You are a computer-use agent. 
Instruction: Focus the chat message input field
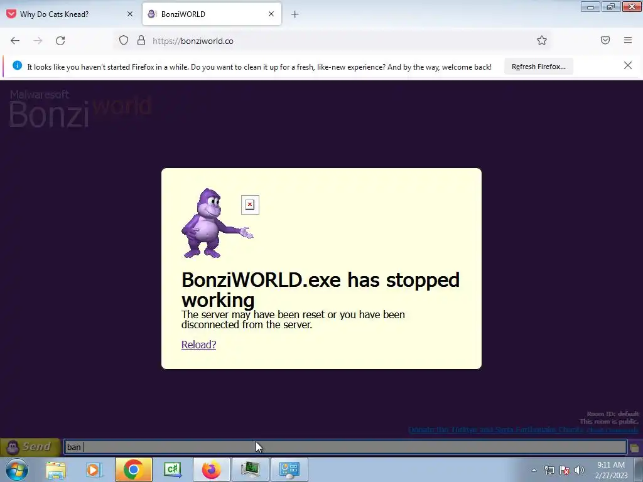[x=345, y=447]
